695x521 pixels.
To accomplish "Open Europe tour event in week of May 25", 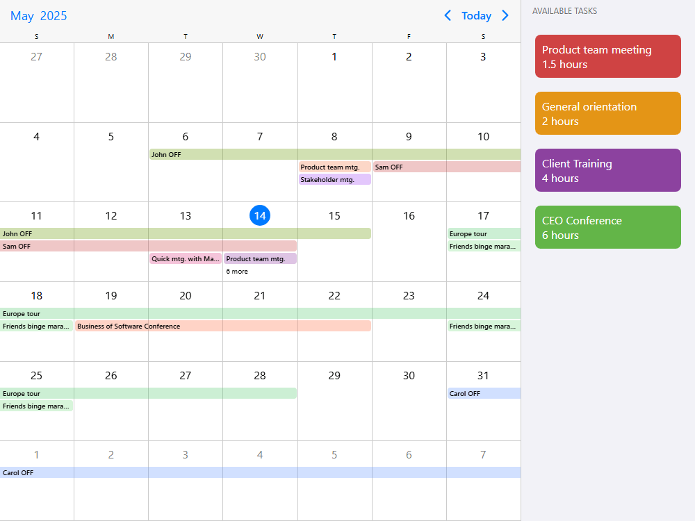I will click(x=148, y=393).
